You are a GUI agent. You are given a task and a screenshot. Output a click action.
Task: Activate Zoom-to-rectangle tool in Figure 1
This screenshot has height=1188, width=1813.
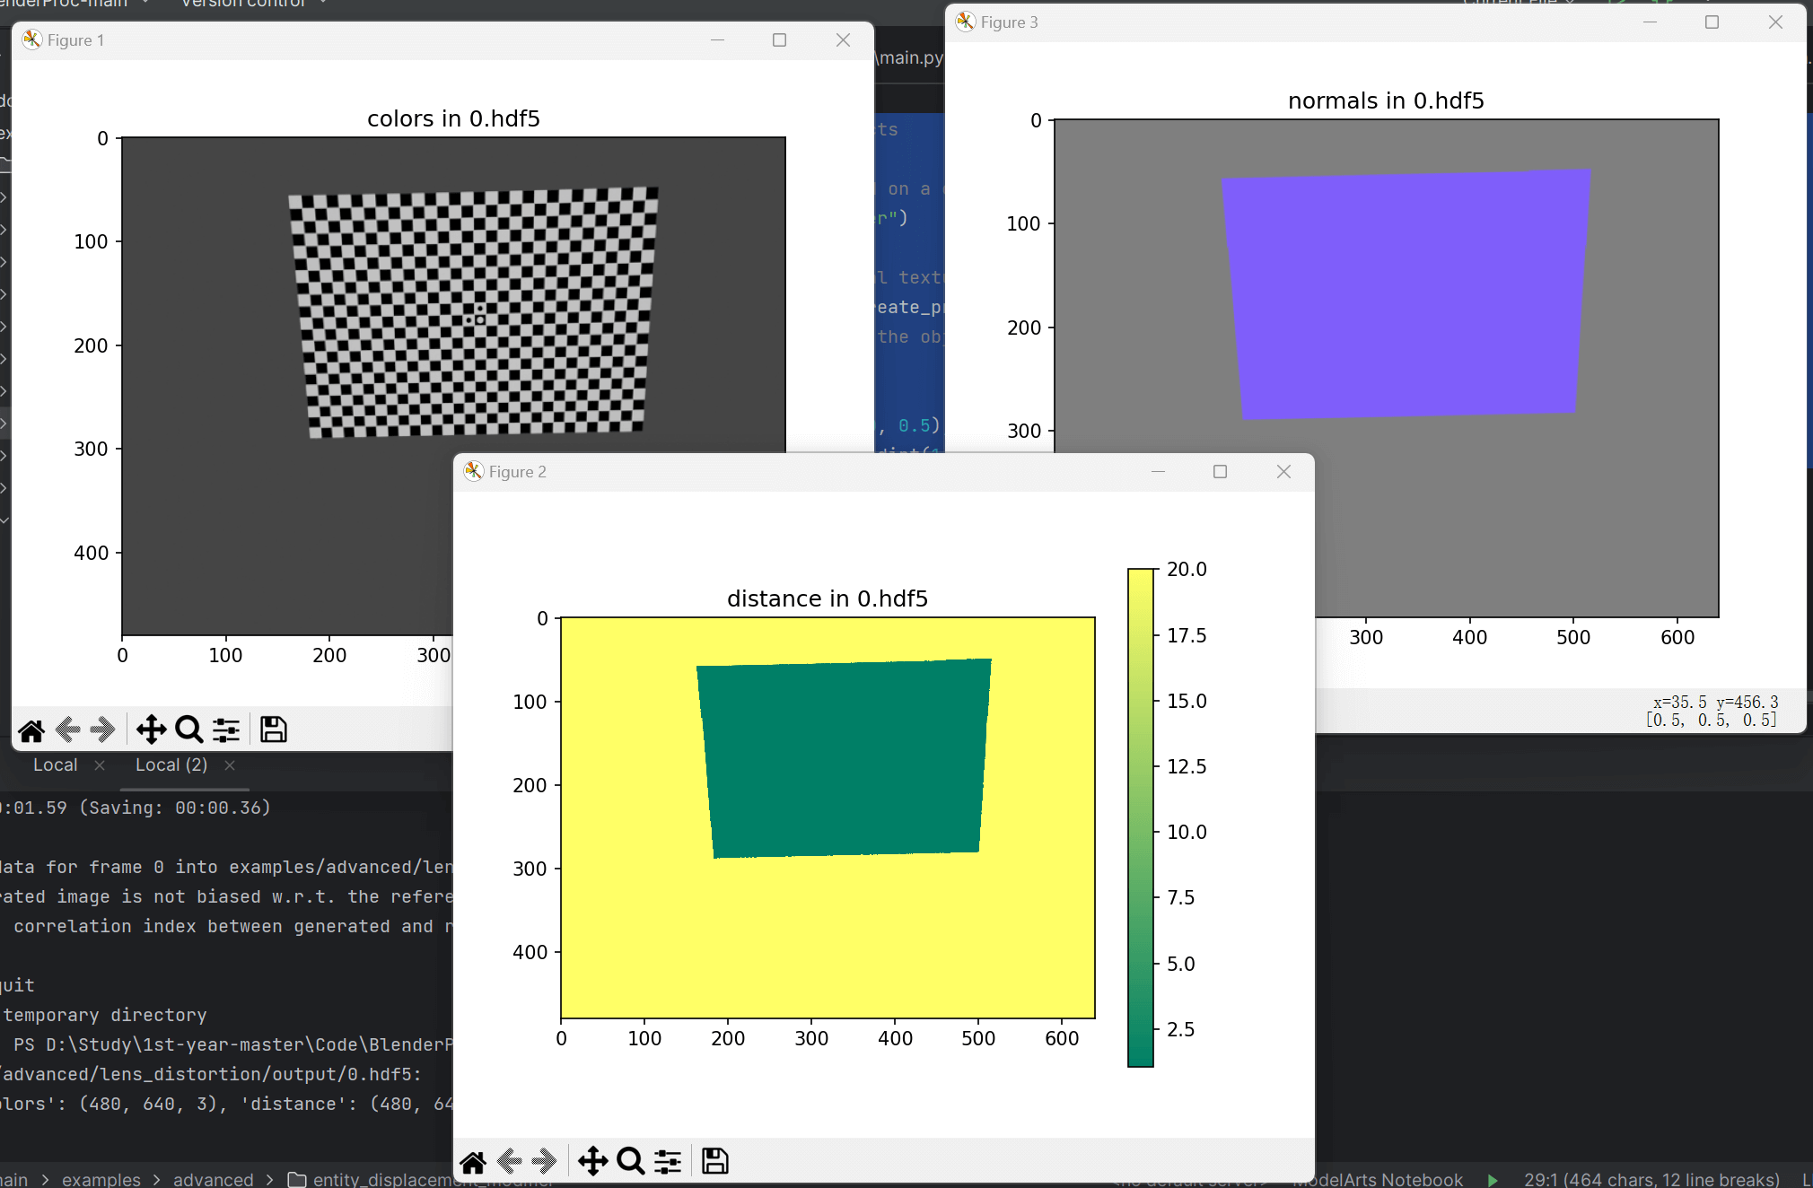pyautogui.click(x=188, y=730)
